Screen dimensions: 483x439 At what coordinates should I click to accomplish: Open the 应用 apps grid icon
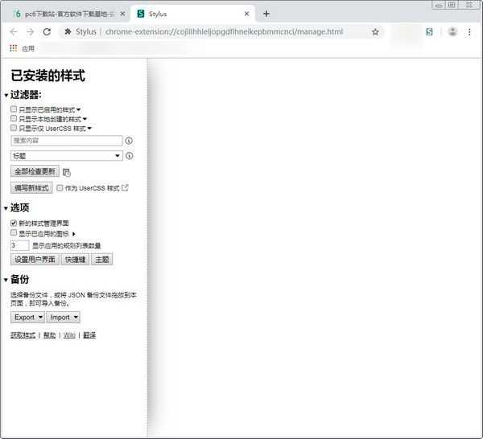pos(13,48)
